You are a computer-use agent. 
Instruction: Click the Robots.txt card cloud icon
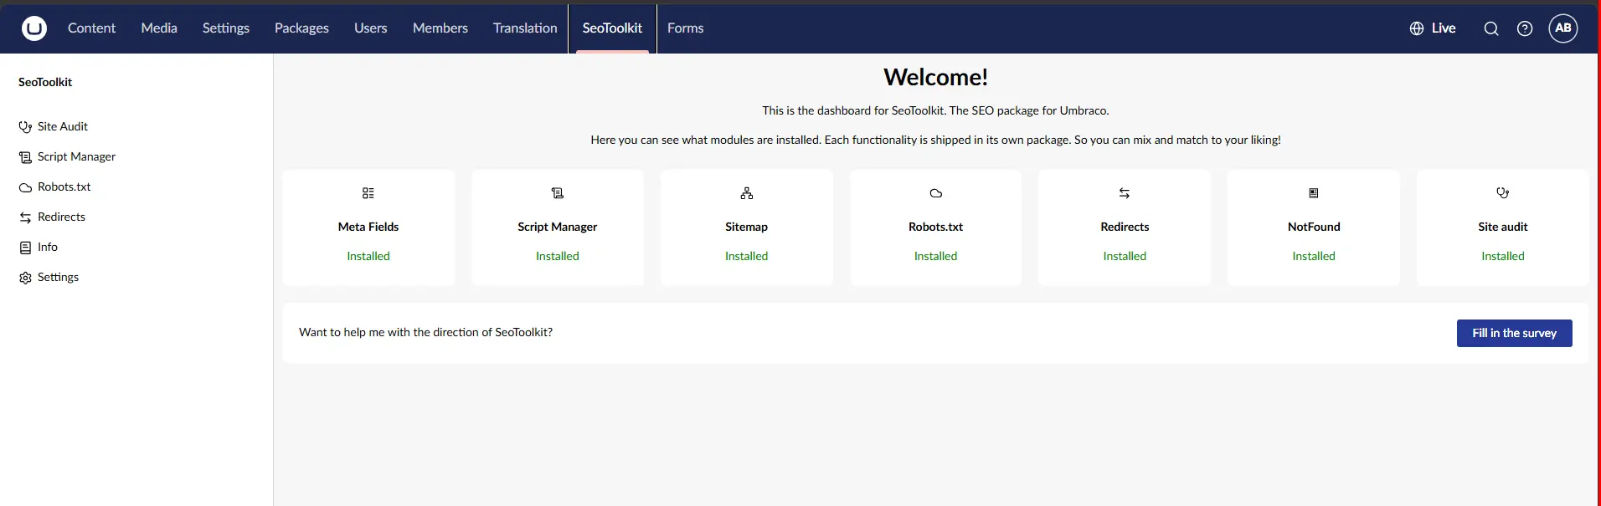point(936,193)
